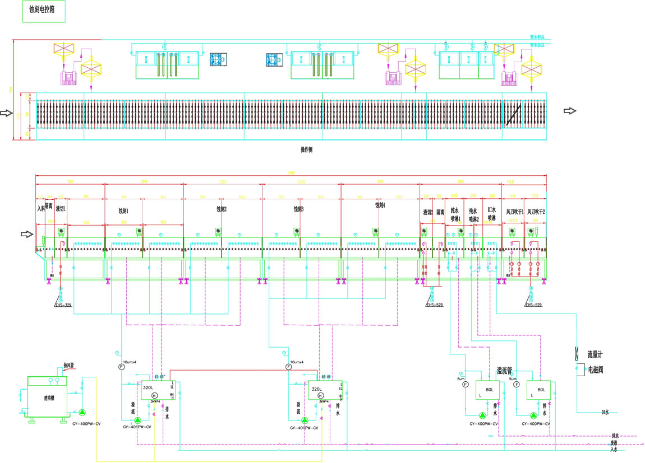Click the 流量计 flowmeter symbol

pyautogui.click(x=577, y=354)
